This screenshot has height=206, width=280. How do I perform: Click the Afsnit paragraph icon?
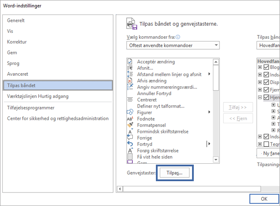[130, 68]
